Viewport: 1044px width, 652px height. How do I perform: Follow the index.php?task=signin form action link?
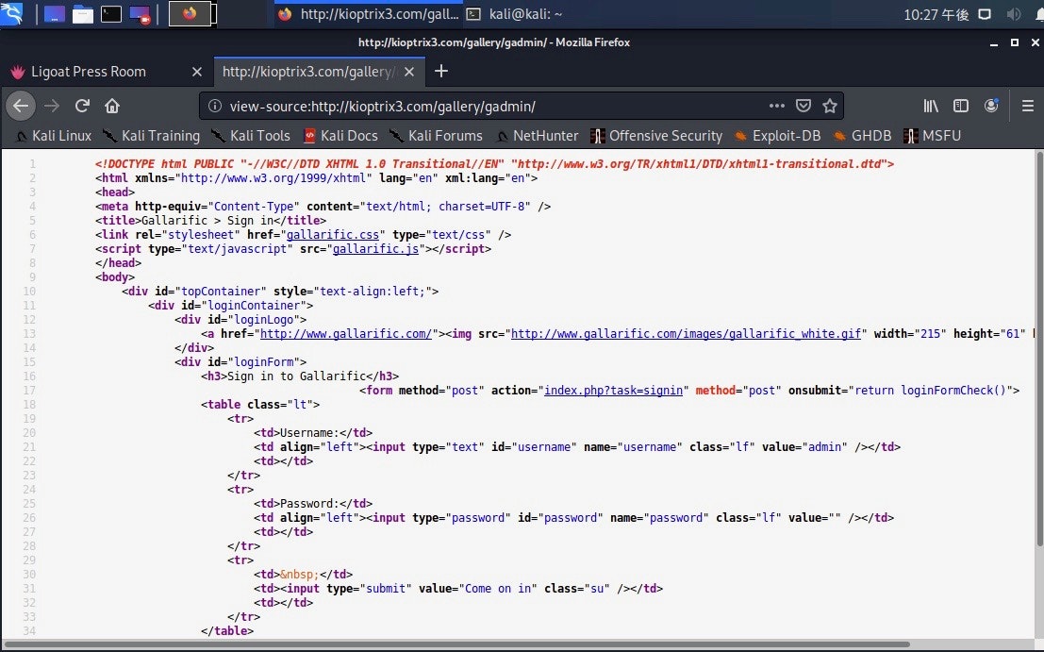tap(613, 391)
